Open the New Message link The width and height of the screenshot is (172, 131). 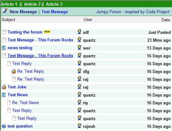(x=23, y=12)
